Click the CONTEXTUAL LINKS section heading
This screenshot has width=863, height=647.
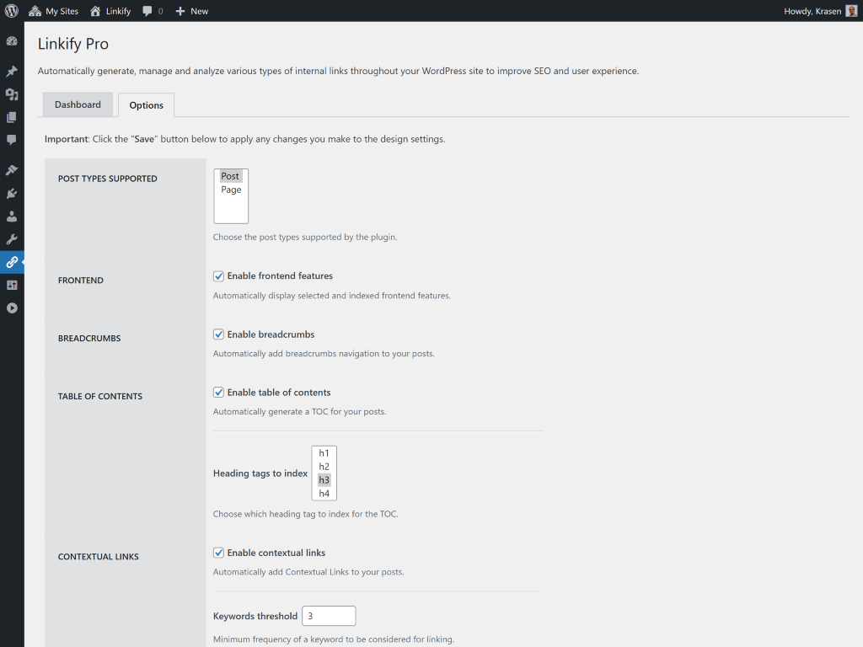pos(99,557)
